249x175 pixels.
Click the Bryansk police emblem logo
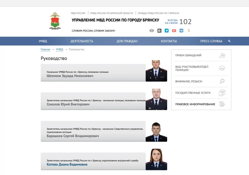pos(55,21)
